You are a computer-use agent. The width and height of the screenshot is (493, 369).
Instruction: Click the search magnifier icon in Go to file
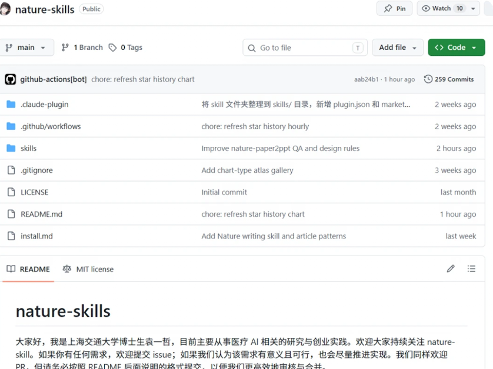[252, 48]
